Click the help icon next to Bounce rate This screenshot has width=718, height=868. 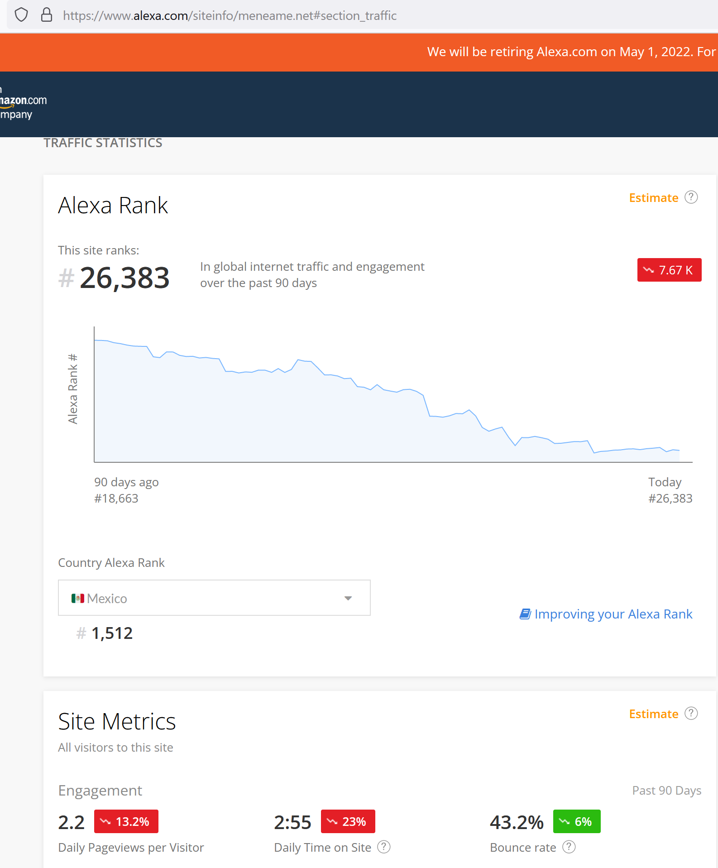tap(569, 847)
